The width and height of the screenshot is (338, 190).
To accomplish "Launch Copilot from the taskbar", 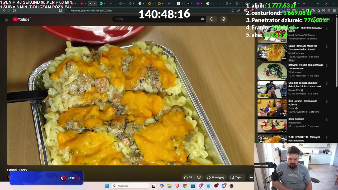I will point(162,186).
